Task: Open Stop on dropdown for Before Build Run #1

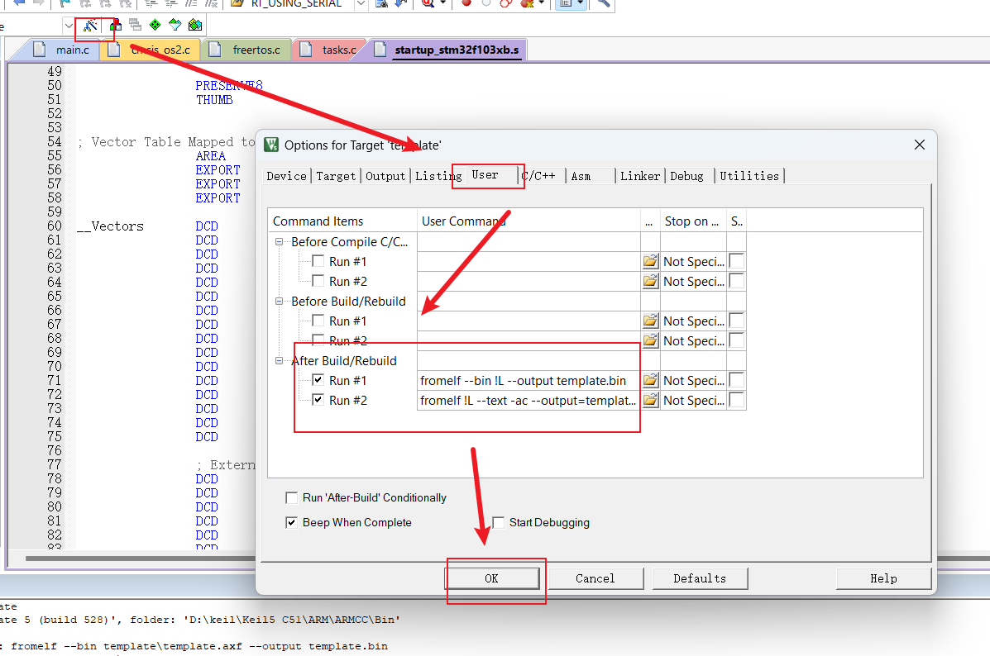Action: (693, 321)
